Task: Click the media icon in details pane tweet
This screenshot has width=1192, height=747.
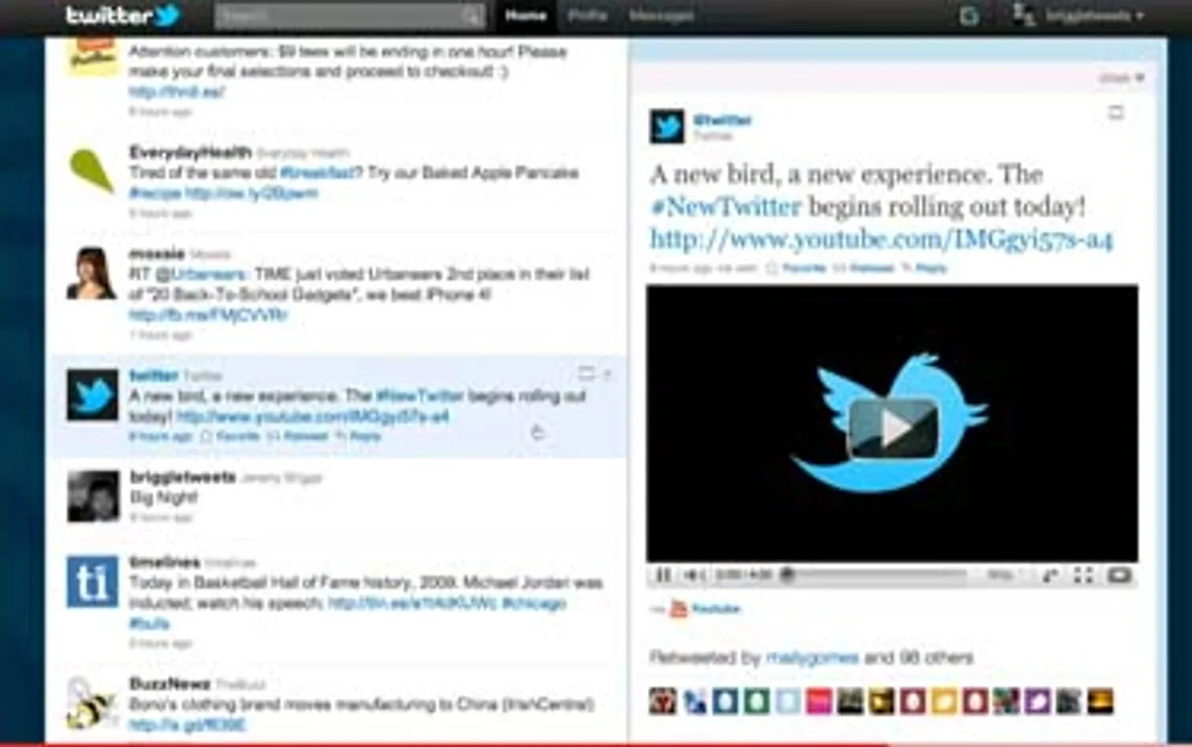Action: 1116,113
